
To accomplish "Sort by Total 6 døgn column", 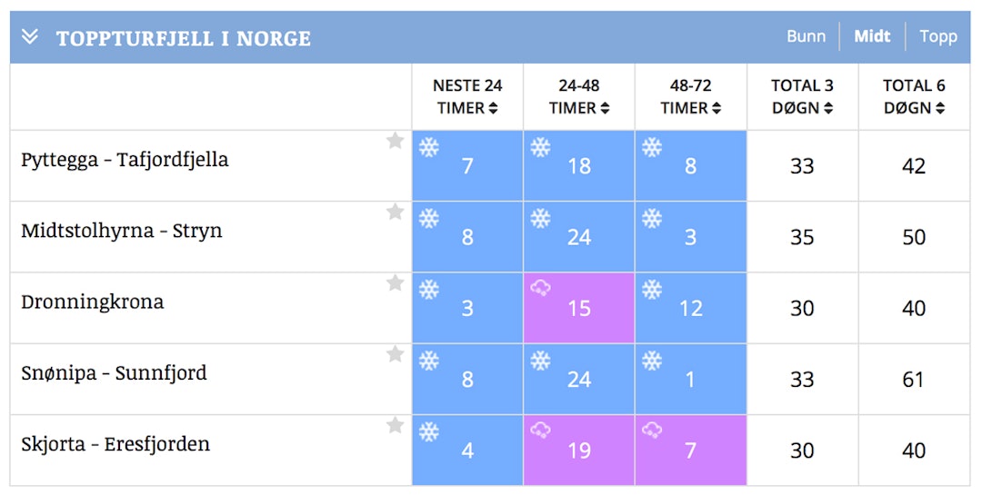I will pos(914,97).
